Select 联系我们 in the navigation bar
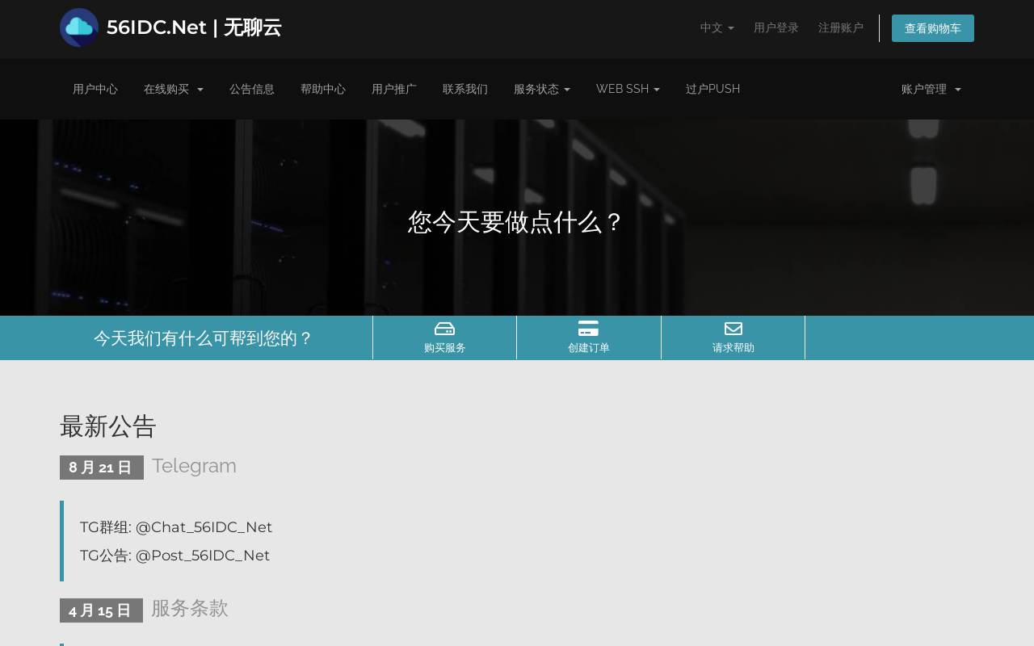 tap(465, 89)
